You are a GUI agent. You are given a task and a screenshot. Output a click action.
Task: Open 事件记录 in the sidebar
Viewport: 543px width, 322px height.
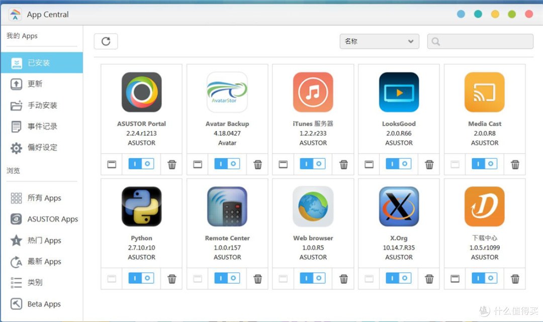click(x=42, y=126)
